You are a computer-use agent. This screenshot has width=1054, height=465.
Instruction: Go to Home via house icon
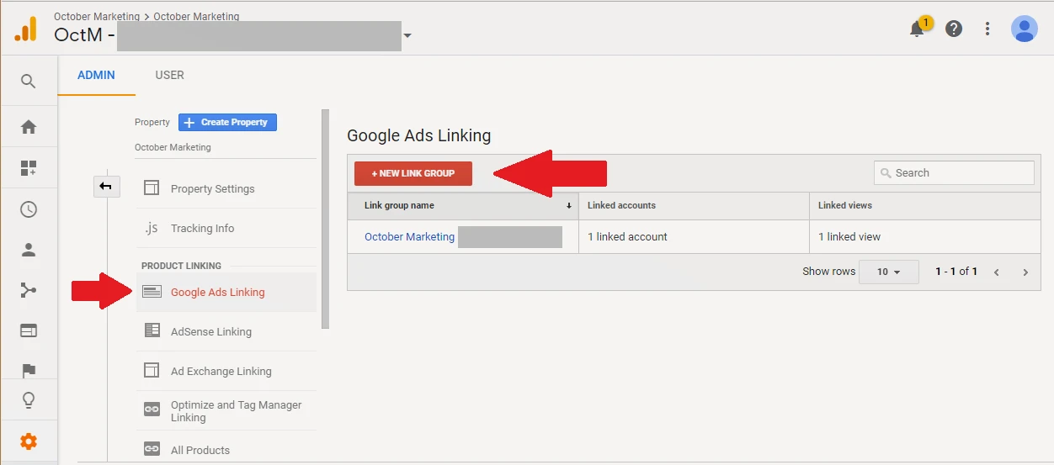point(29,127)
